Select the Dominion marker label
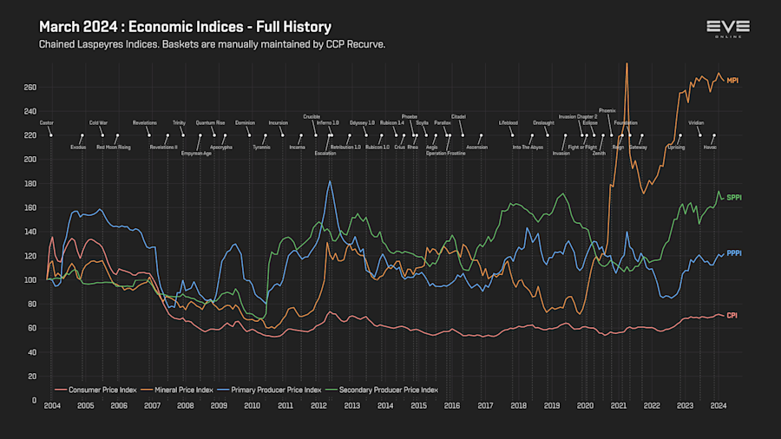 pos(245,123)
